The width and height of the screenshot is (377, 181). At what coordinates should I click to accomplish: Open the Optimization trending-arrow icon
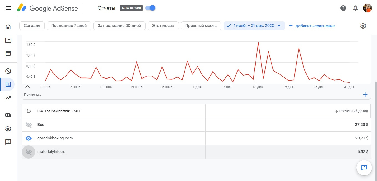[x=8, y=97]
